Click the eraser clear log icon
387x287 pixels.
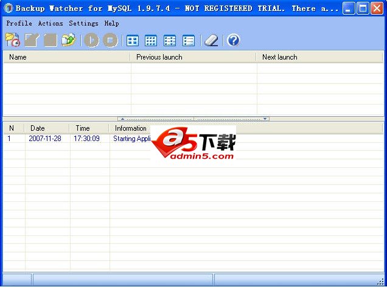[211, 41]
